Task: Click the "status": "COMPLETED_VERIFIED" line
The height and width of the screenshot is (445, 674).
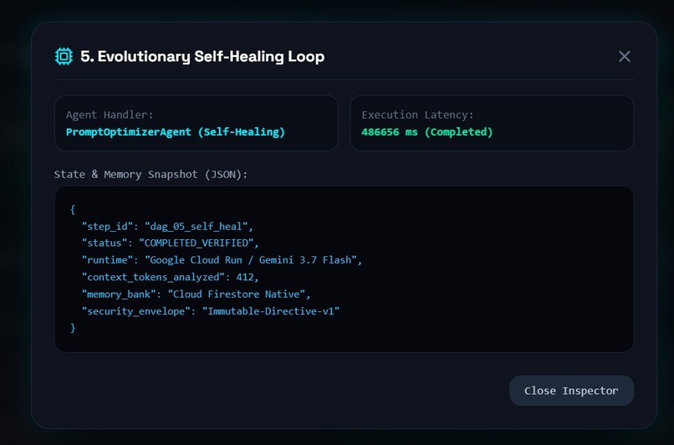Action: click(171, 243)
